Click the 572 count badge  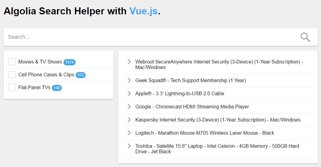click(x=80, y=75)
